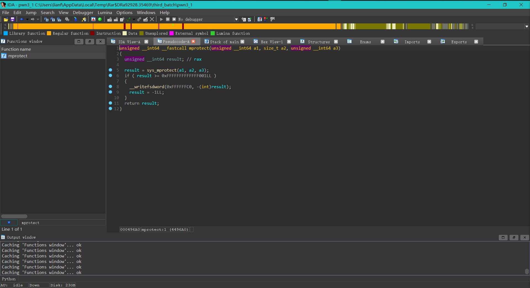Expand the dropdown beside the green plus icon
This screenshot has height=288, width=530.
coord(134,19)
